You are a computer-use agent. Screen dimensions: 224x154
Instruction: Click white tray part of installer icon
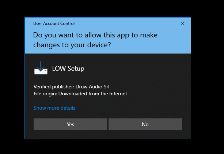click(x=41, y=71)
